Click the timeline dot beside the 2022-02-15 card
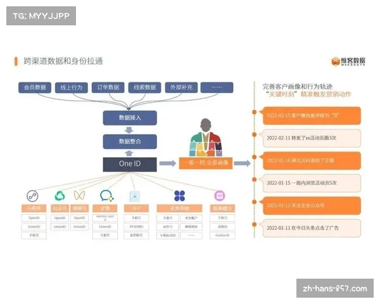Image resolution: width=380 pixels, height=304 pixels. (254, 112)
